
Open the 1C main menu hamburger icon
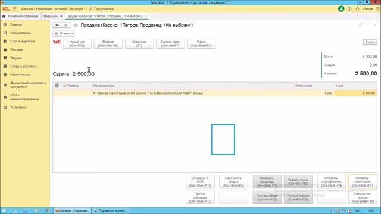(14, 9)
